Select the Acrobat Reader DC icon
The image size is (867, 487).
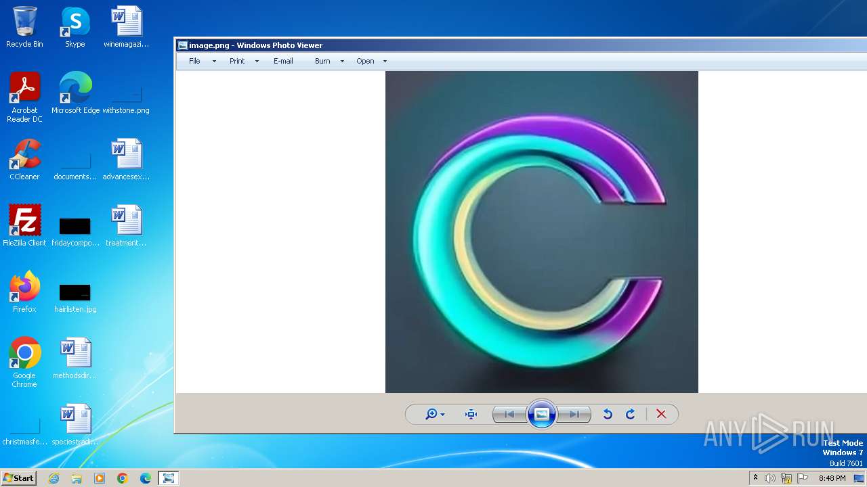point(24,97)
